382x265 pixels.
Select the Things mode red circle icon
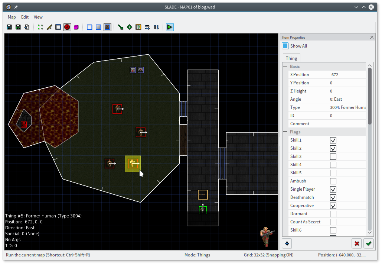(67, 27)
